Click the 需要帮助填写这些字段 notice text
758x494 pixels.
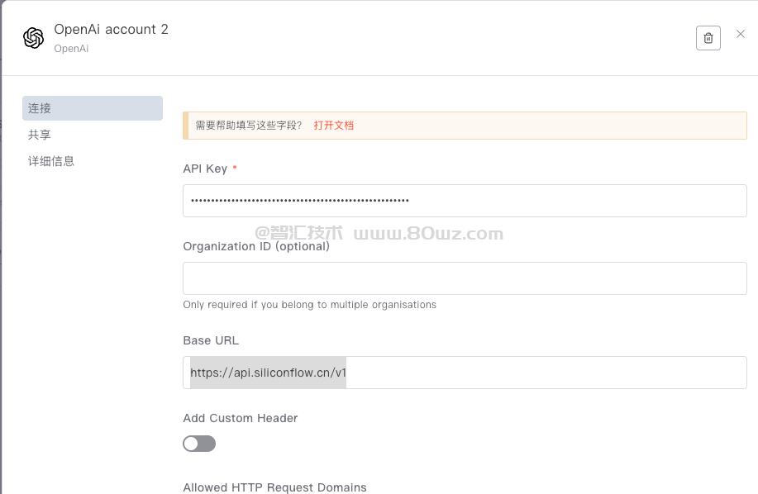pos(249,126)
